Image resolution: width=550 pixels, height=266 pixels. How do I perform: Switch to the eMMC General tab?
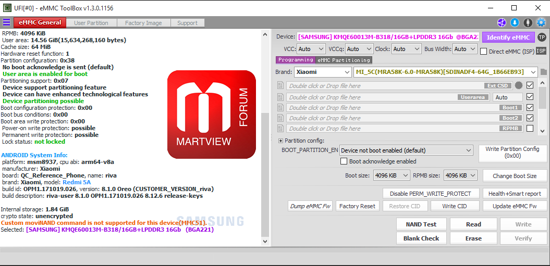coord(40,23)
